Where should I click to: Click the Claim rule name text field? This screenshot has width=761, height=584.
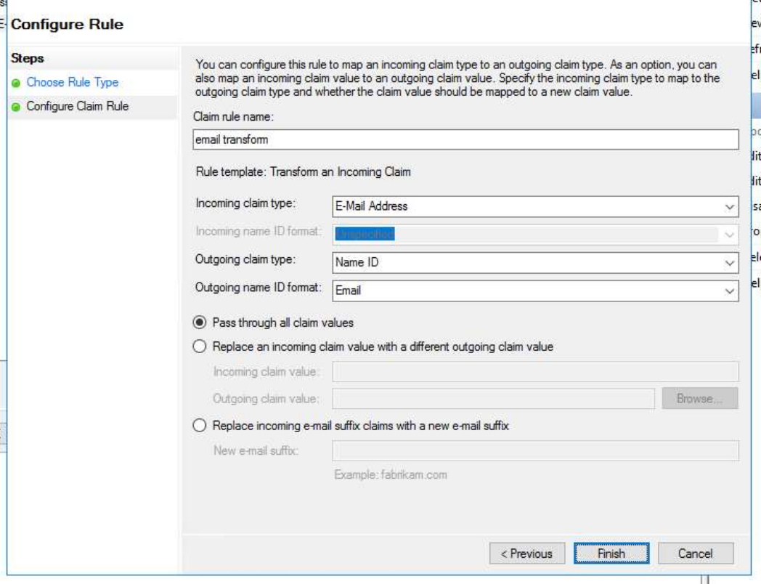coord(467,139)
